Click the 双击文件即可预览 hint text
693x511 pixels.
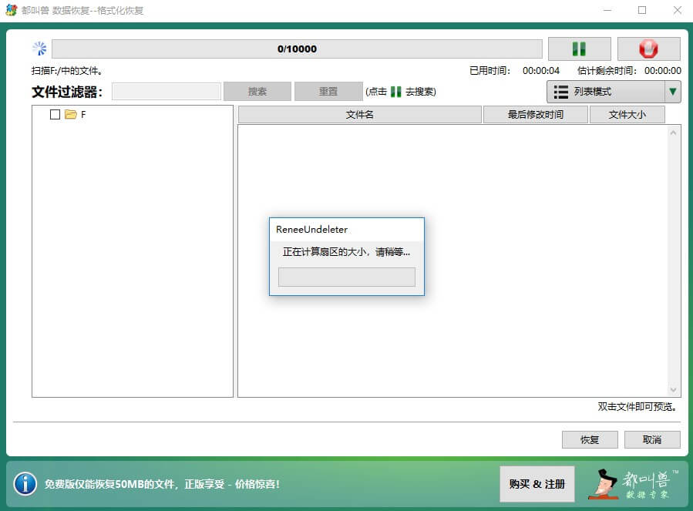click(637, 407)
